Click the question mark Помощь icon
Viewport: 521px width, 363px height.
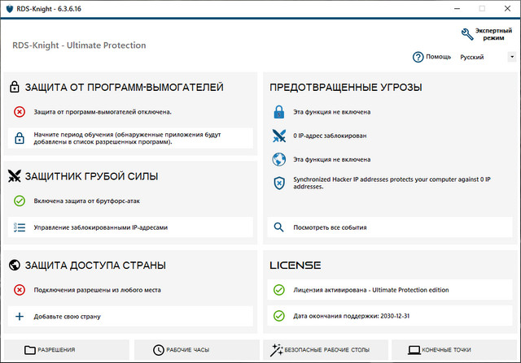click(418, 57)
